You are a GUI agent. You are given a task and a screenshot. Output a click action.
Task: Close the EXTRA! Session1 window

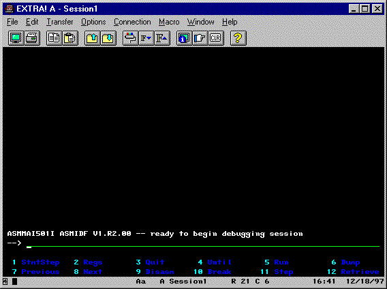(377, 9)
